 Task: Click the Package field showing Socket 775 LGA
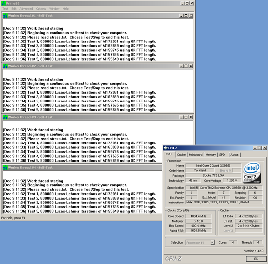[x=213, y=175]
